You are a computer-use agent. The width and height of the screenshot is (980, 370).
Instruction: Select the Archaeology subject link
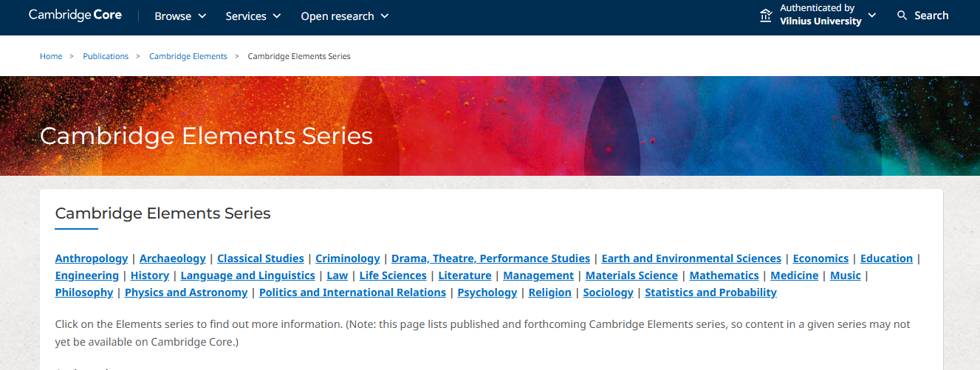[173, 258]
